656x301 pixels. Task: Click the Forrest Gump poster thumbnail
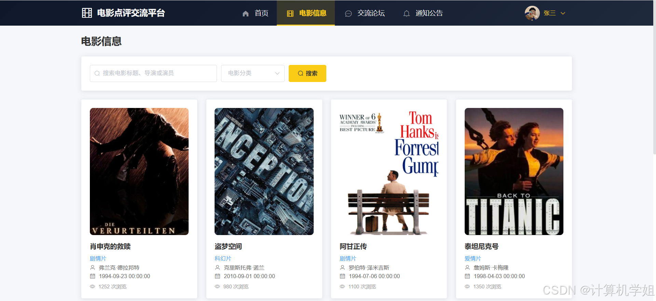389,172
